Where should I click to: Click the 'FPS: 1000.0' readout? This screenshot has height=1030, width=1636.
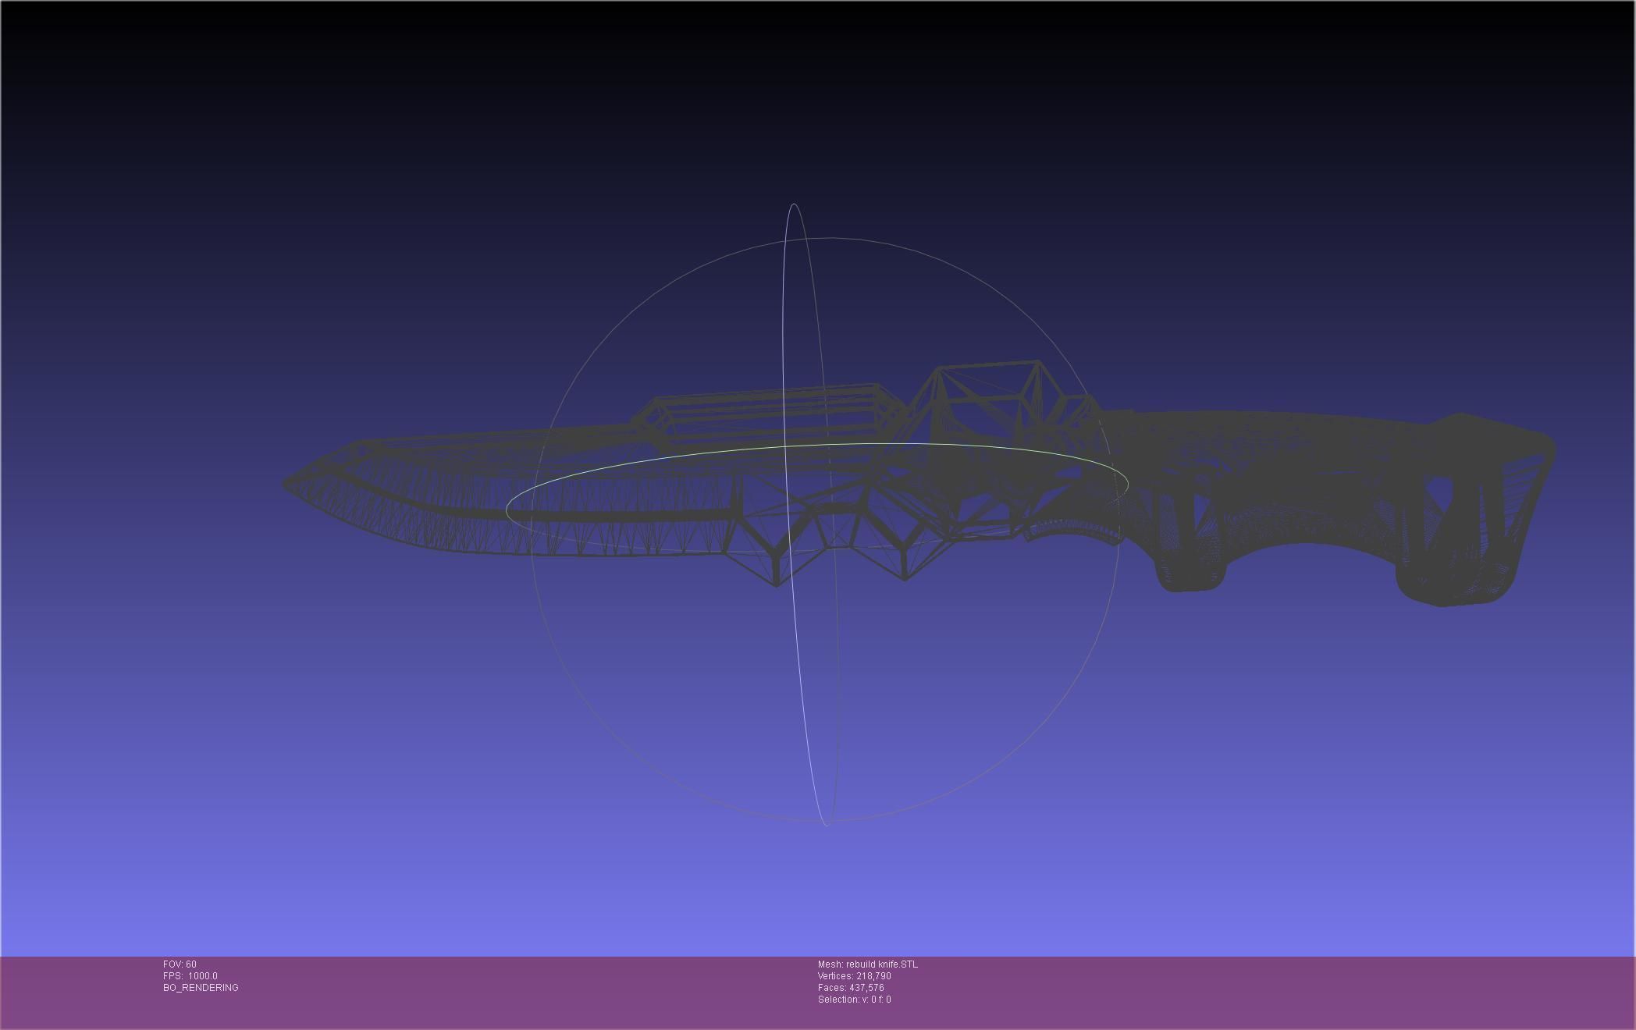[190, 975]
